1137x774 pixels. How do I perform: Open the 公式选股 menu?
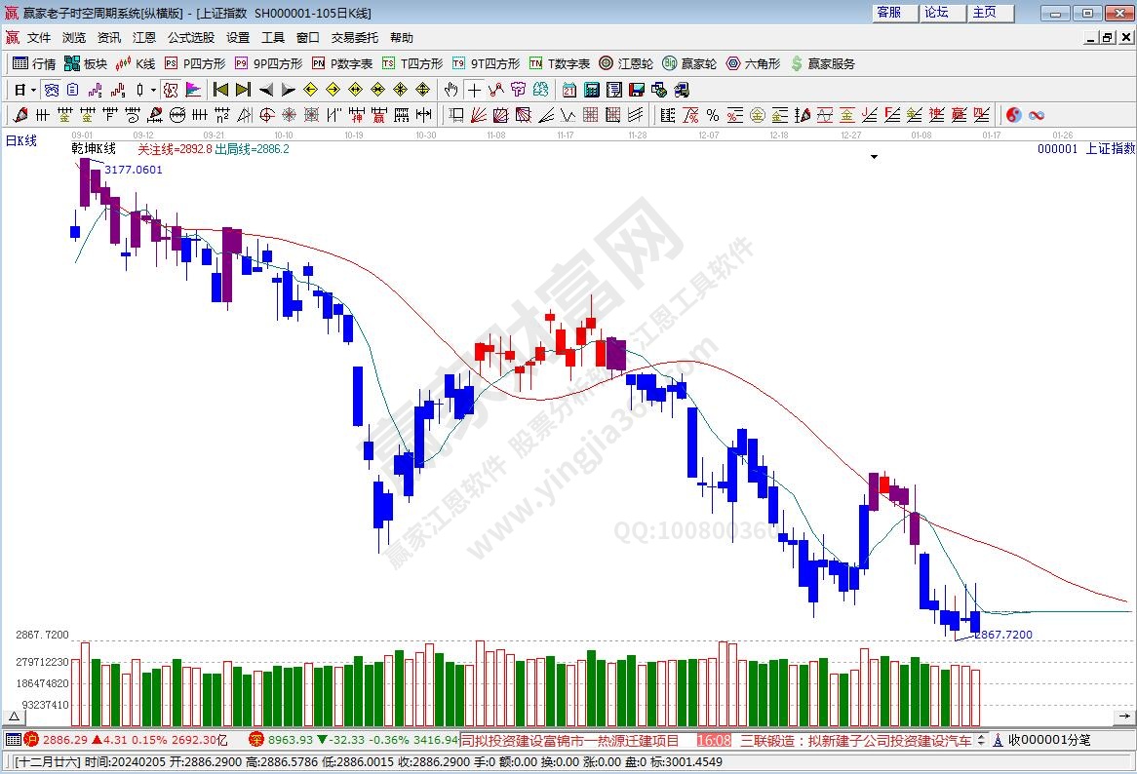[x=190, y=37]
